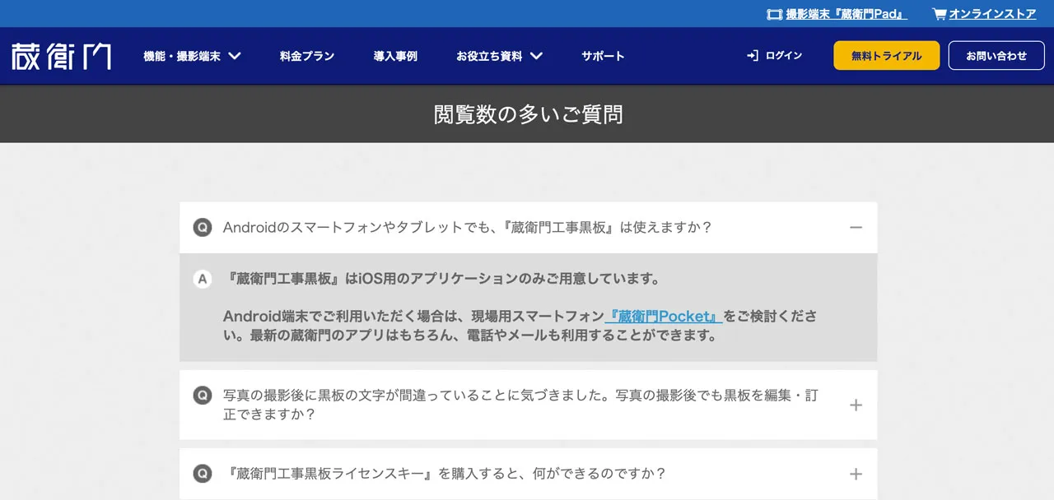Expand the お役立ち資料 dropdown menu
The width and height of the screenshot is (1054, 500).
tap(499, 56)
